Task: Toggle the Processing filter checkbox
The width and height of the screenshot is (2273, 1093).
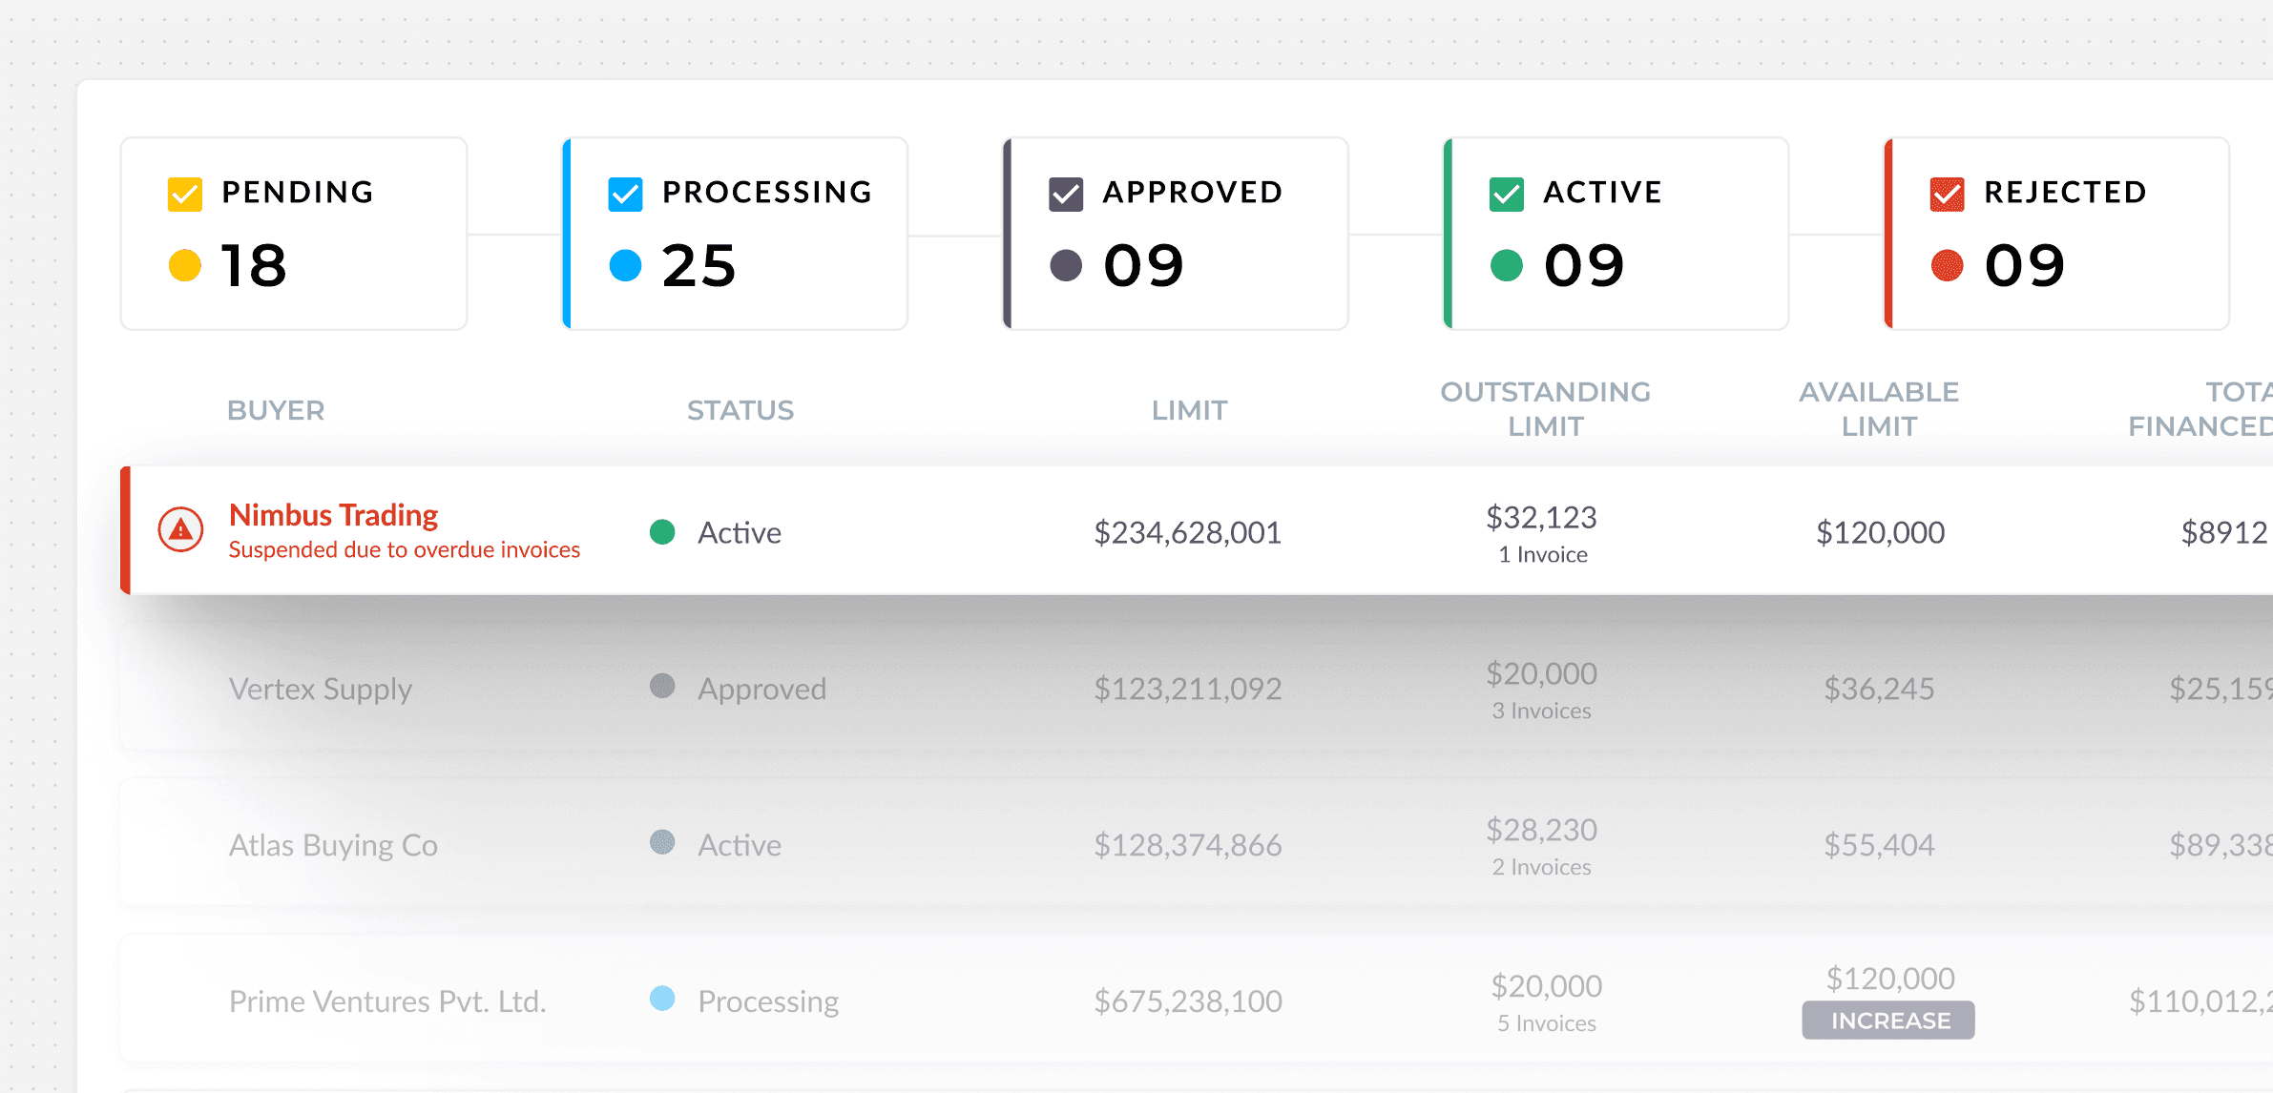Action: pyautogui.click(x=625, y=194)
